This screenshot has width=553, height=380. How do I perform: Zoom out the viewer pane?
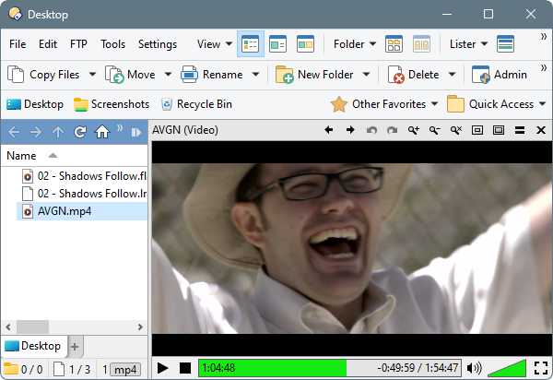click(434, 130)
